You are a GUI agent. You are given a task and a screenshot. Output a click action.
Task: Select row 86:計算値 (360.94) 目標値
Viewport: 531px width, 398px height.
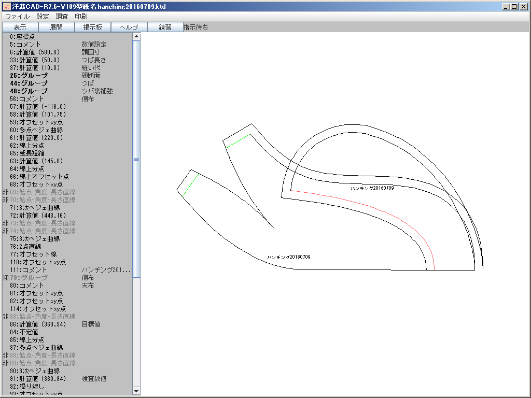(67, 324)
